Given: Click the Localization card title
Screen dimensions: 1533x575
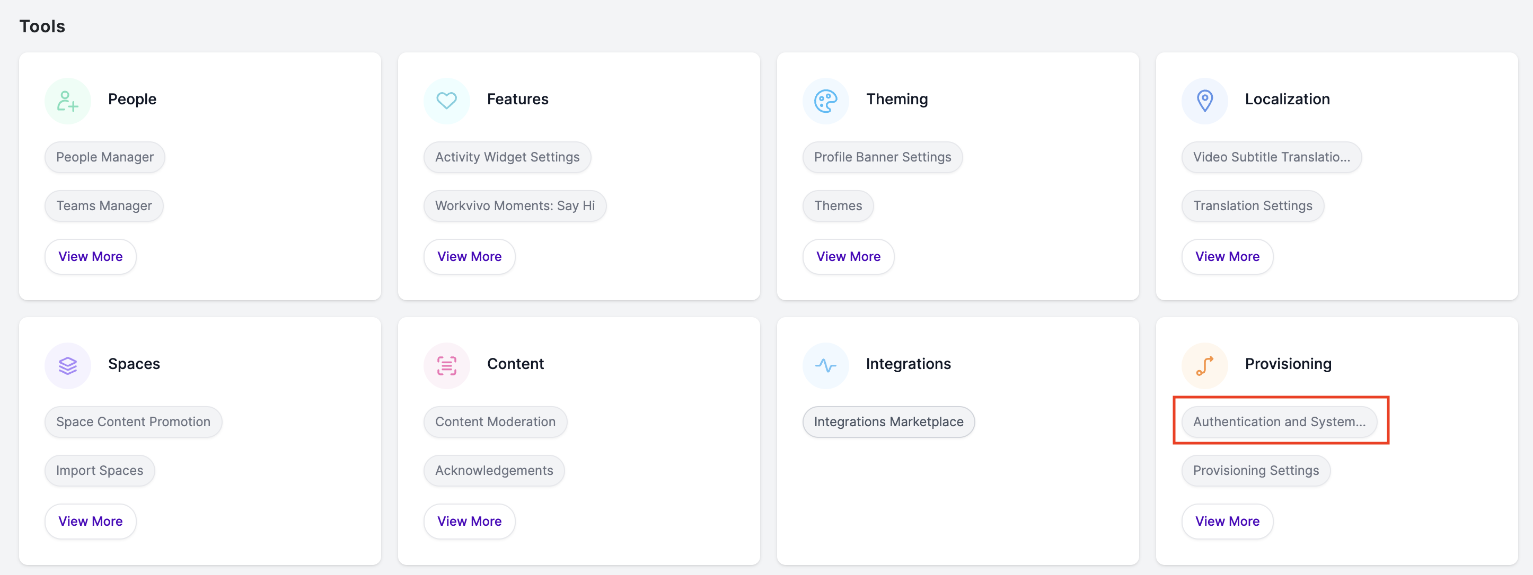Looking at the screenshot, I should point(1287,100).
